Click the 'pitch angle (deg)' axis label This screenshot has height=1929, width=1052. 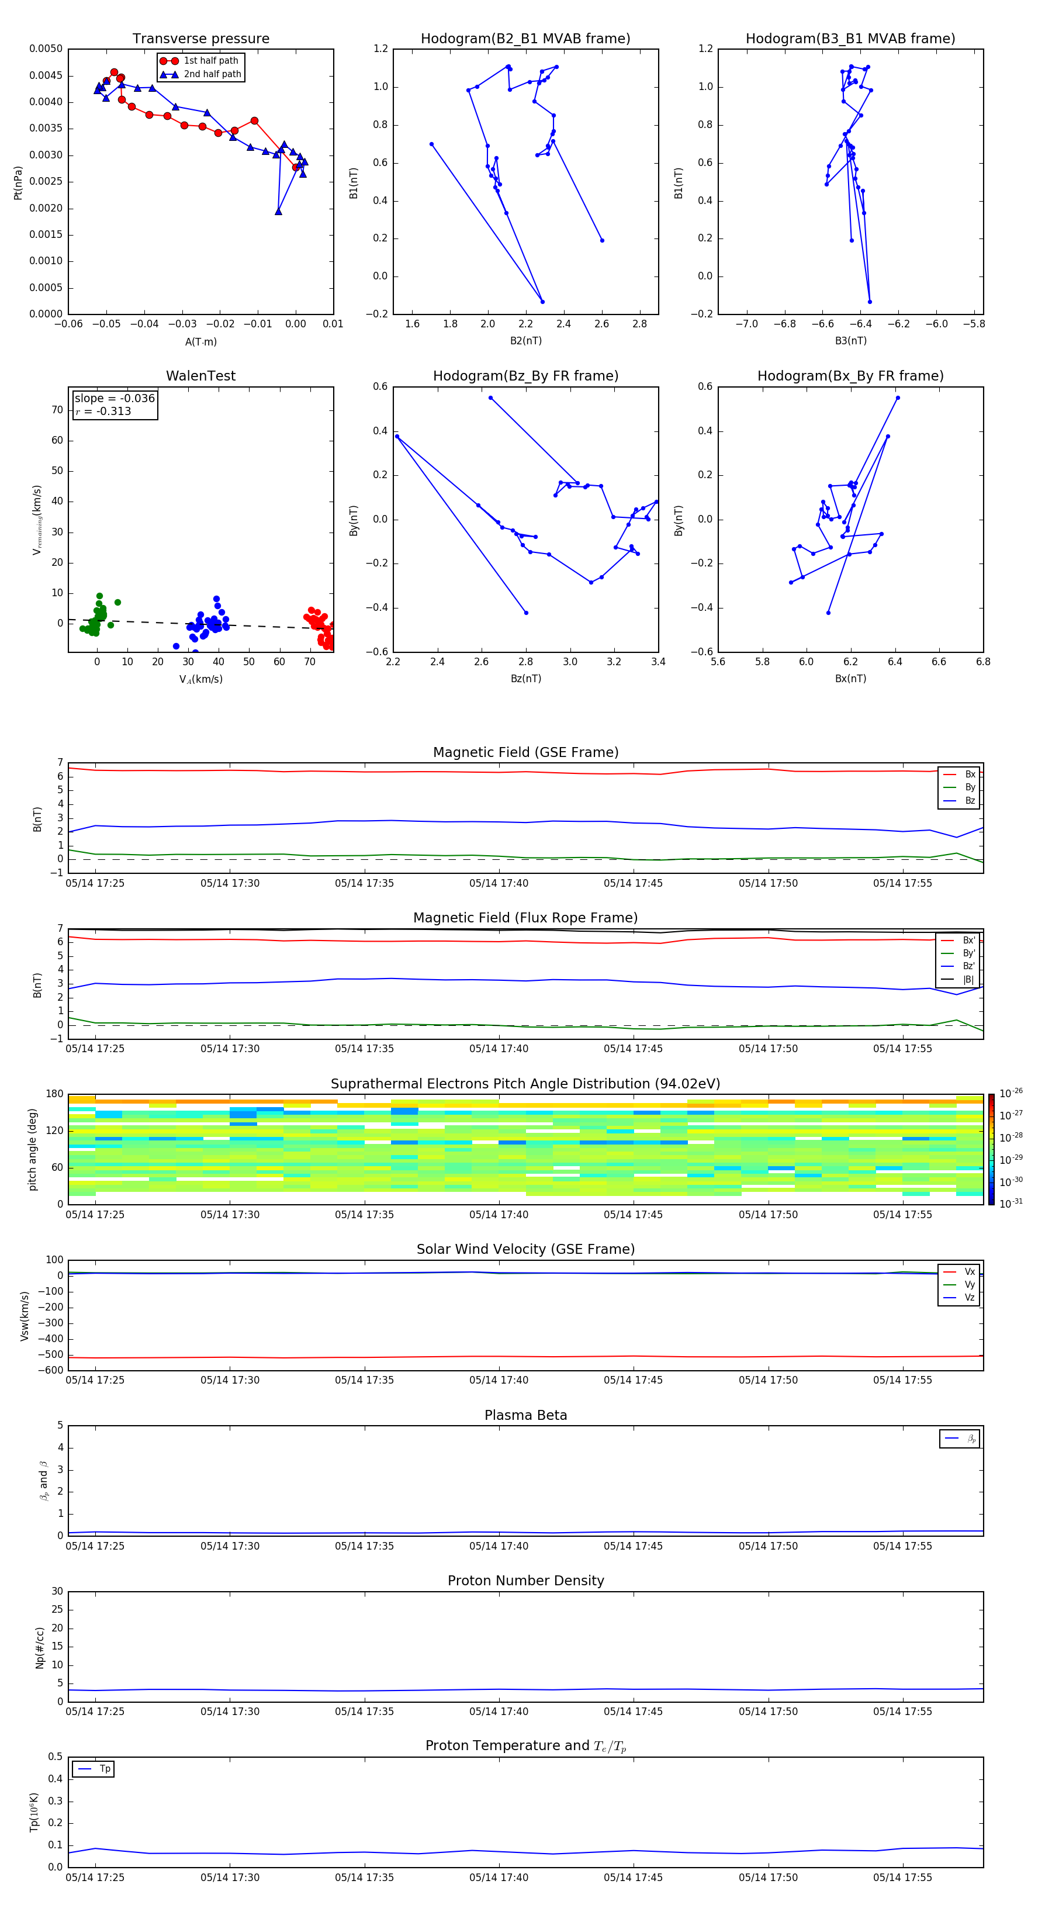32,1149
